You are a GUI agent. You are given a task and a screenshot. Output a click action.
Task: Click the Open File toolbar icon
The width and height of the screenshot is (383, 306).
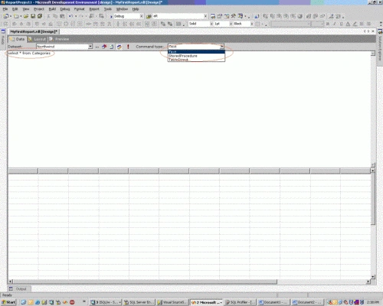[x=26, y=16]
